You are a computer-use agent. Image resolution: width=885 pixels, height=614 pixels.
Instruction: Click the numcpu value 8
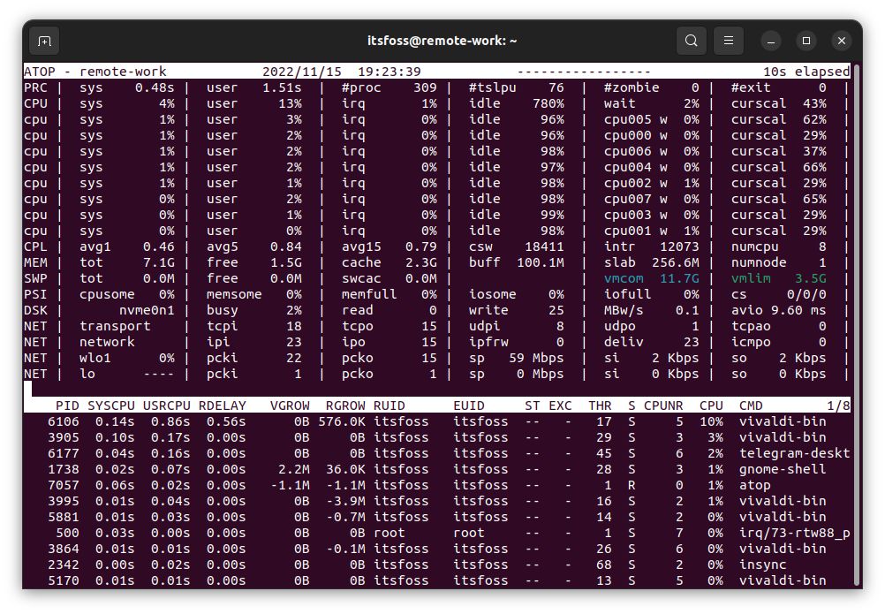(822, 246)
